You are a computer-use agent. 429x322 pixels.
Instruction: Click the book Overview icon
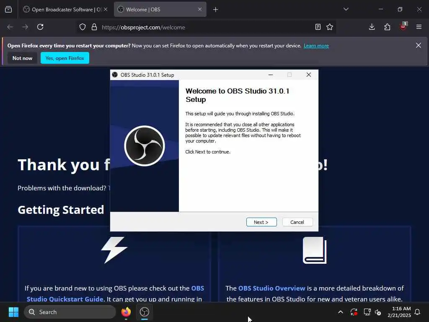tap(315, 250)
